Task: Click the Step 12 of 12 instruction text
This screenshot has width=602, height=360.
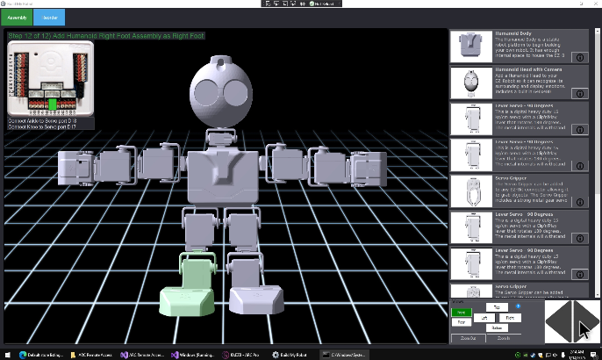Action: (106, 36)
